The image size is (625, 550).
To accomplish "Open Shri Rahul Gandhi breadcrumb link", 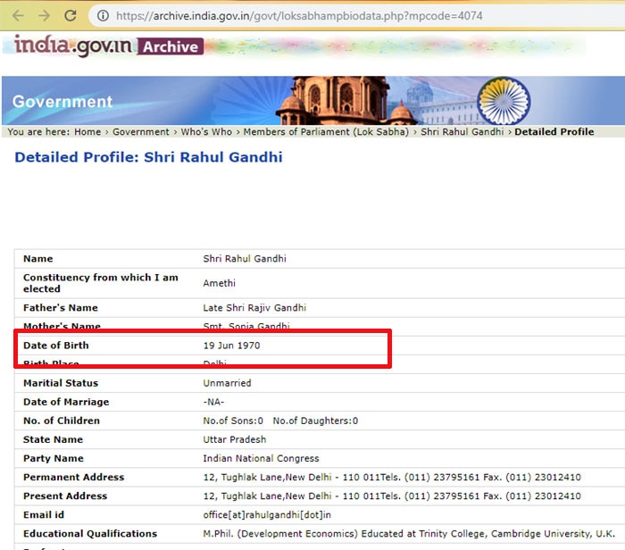I will [x=462, y=132].
